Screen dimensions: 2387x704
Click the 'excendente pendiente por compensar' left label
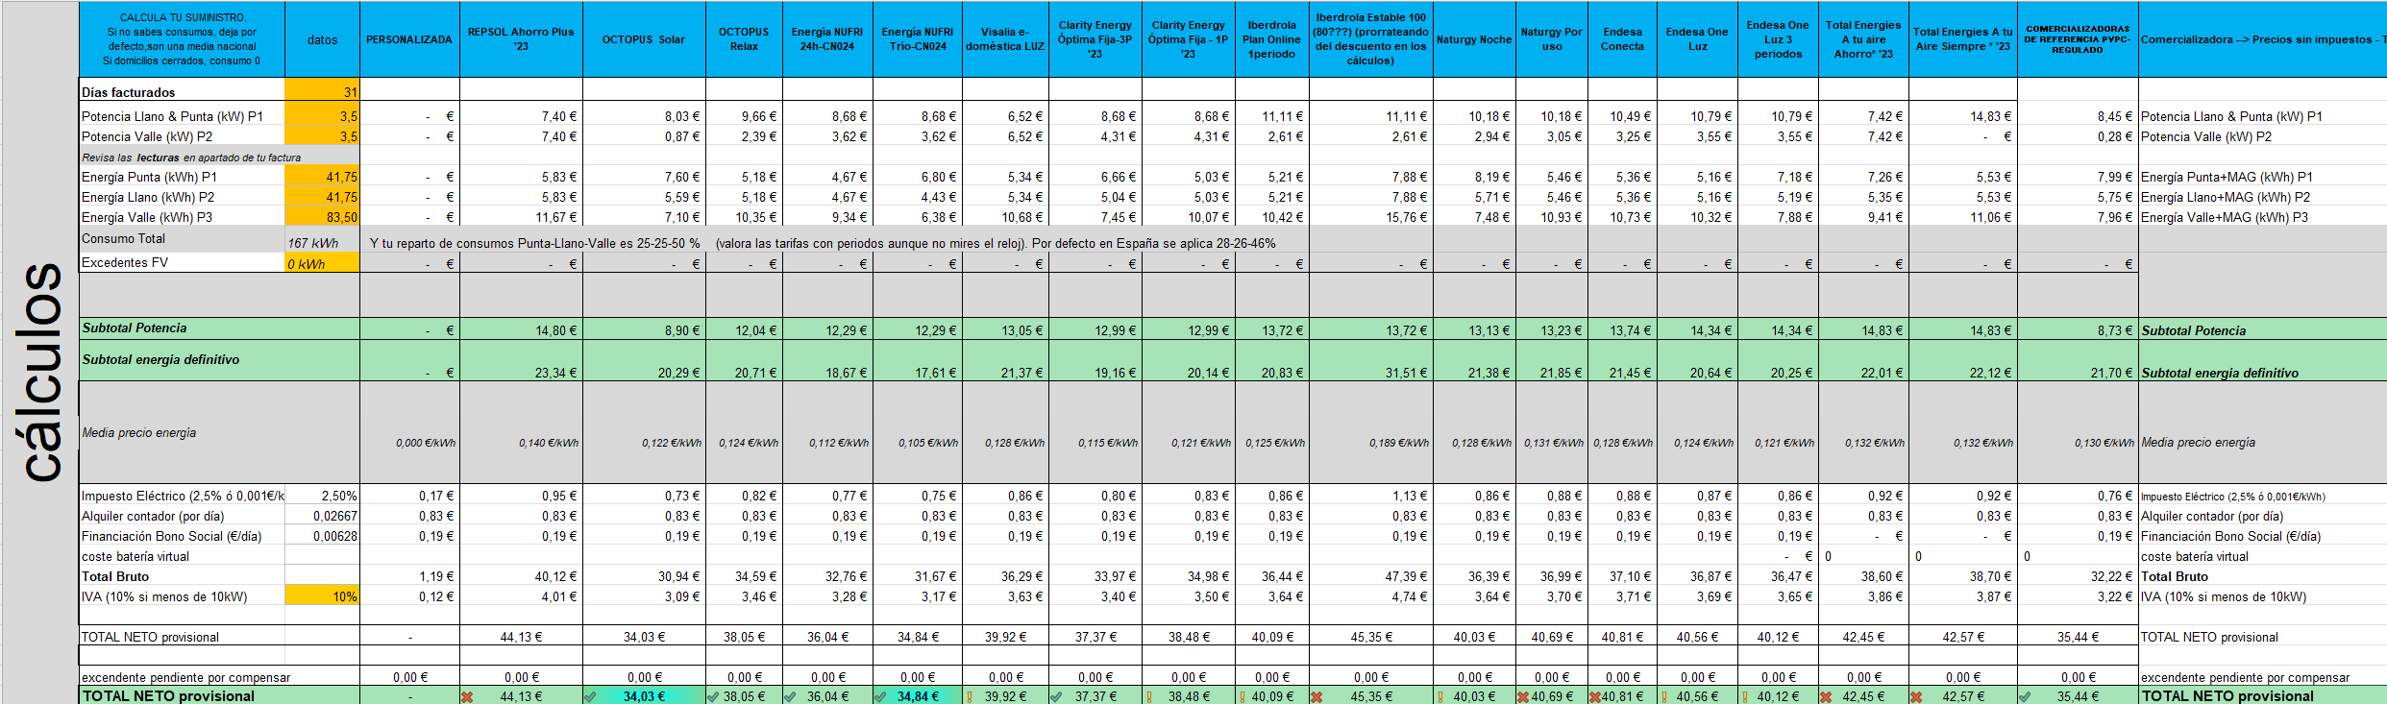[185, 677]
